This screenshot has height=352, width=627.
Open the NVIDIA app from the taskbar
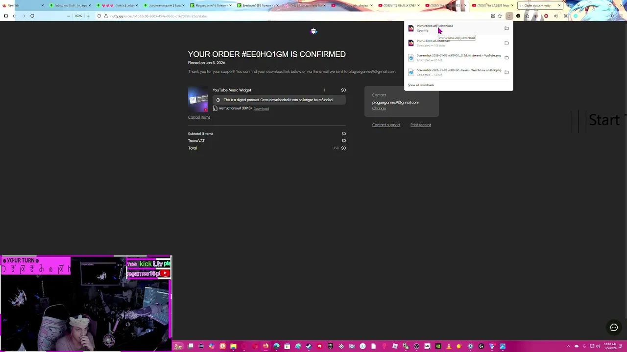pos(437,347)
